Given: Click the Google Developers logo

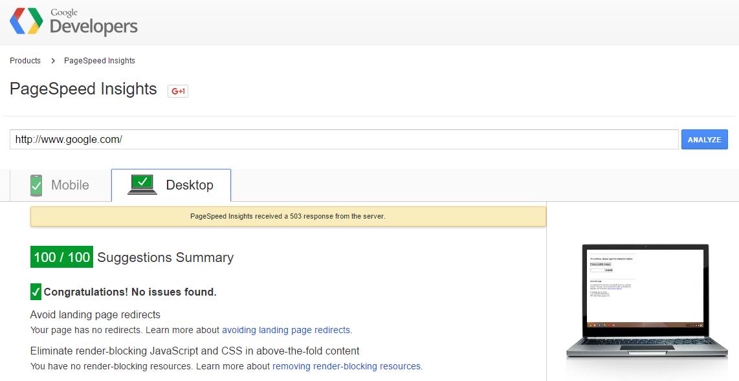Looking at the screenshot, I should point(74,21).
